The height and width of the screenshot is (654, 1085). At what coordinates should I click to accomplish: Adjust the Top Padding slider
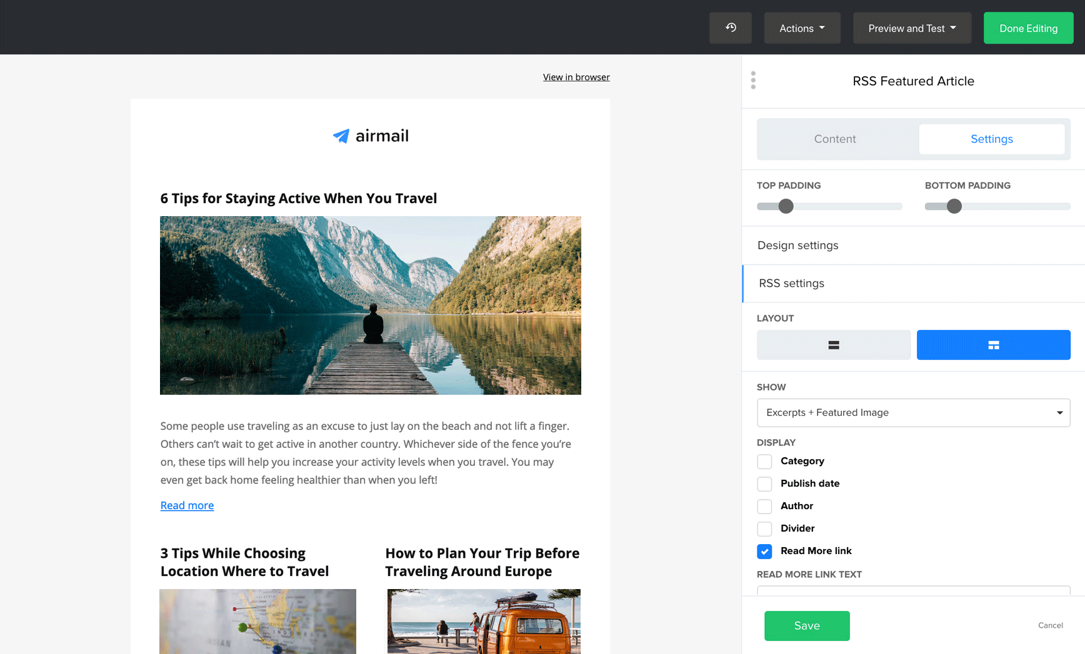coord(785,206)
